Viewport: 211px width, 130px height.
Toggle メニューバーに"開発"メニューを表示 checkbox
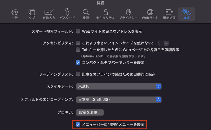[x=78, y=125]
